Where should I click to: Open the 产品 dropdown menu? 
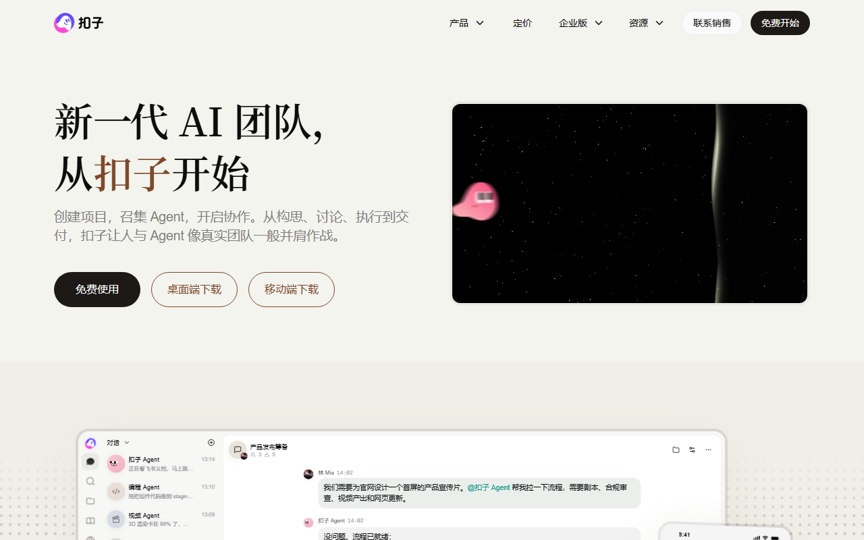[x=467, y=23]
